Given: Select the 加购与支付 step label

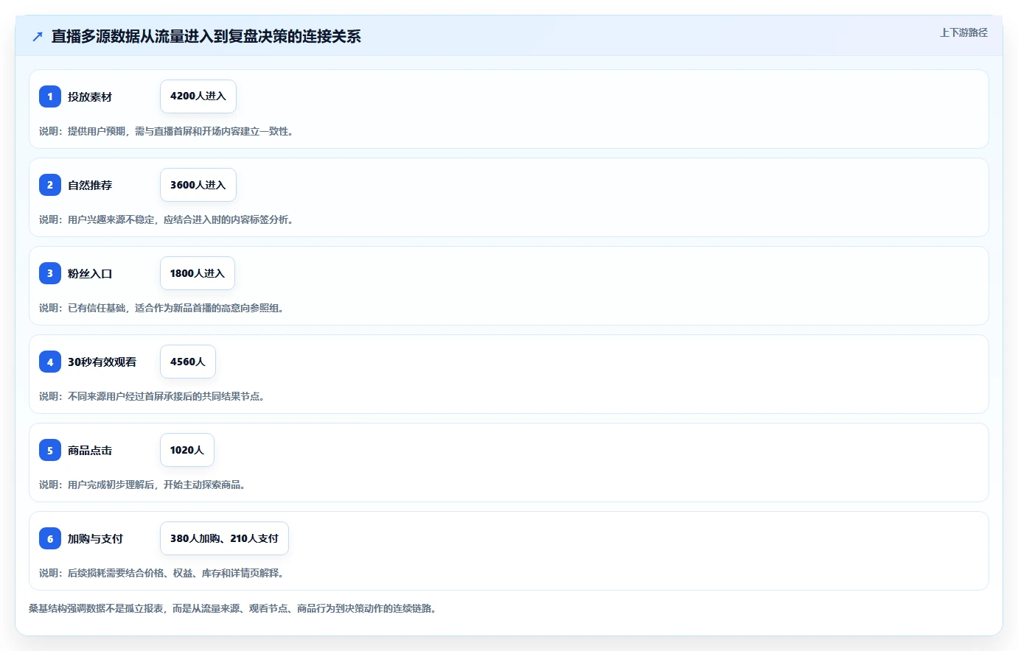Looking at the screenshot, I should [x=95, y=538].
